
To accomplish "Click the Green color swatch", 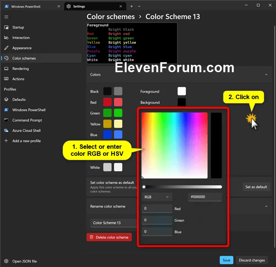I will coord(107,113).
